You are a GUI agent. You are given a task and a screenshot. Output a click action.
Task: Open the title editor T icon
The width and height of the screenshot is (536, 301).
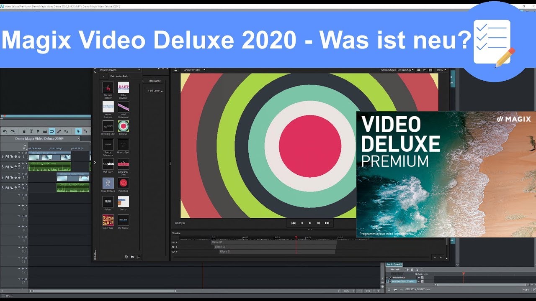(x=31, y=131)
